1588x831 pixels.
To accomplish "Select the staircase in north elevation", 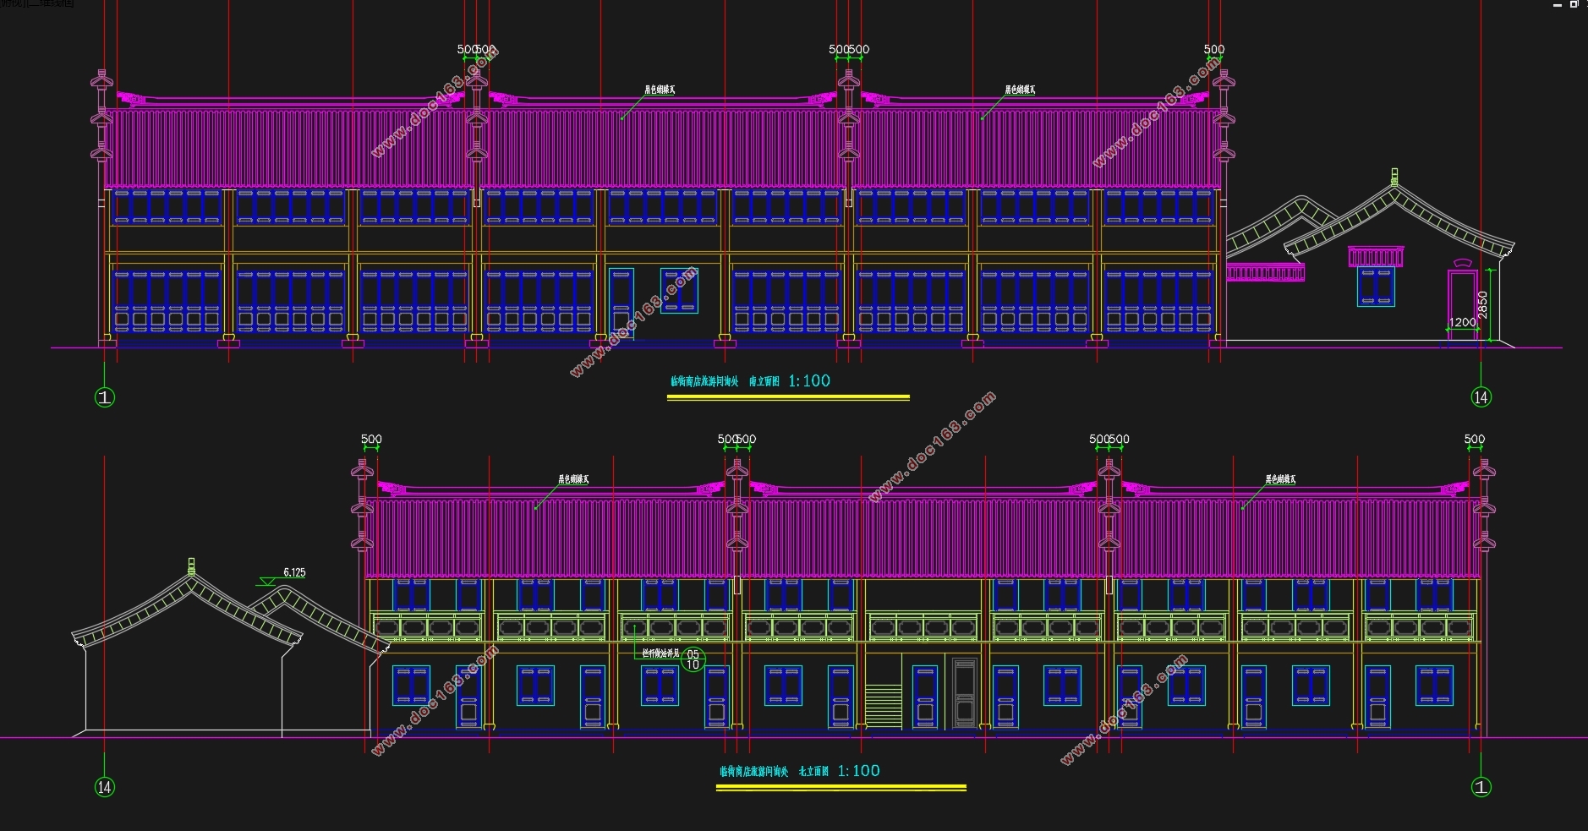I will (884, 706).
